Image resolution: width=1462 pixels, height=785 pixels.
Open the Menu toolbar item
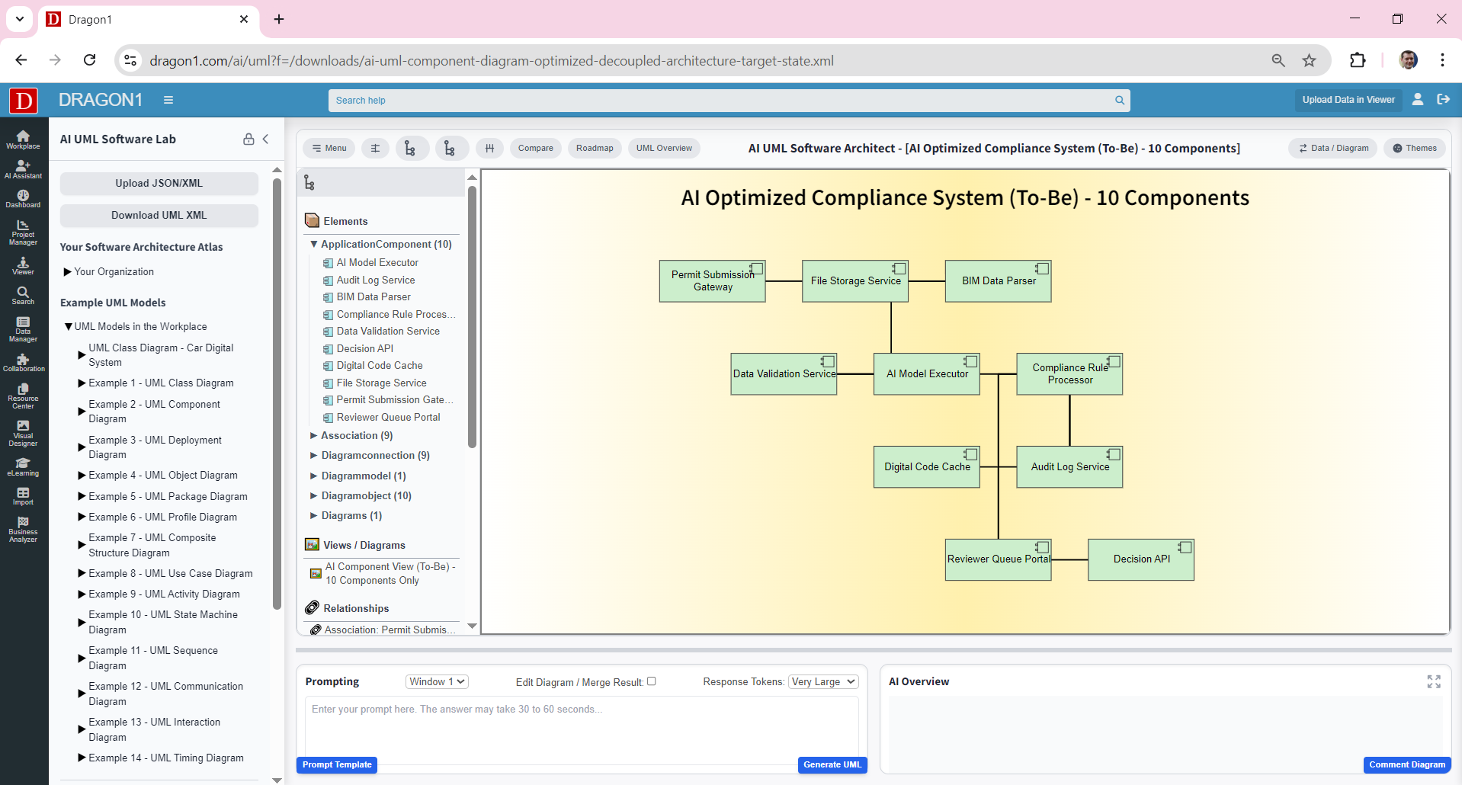pos(329,148)
